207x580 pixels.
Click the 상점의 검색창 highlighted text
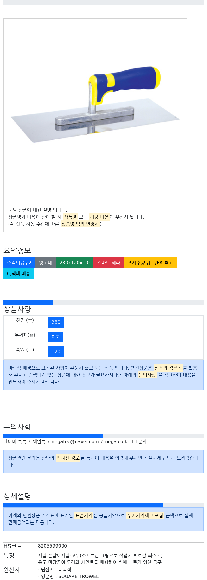coord(168,368)
